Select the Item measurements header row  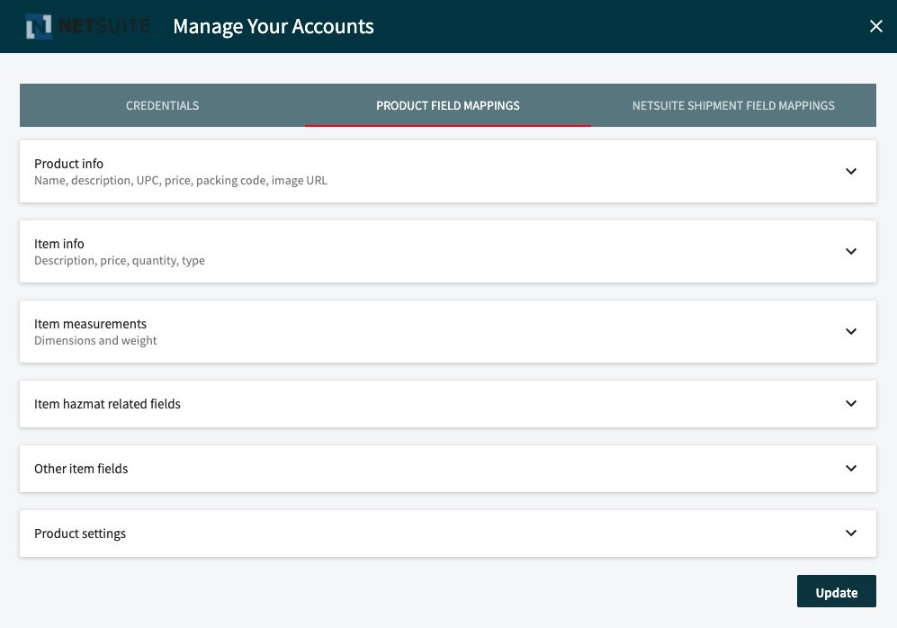(448, 331)
